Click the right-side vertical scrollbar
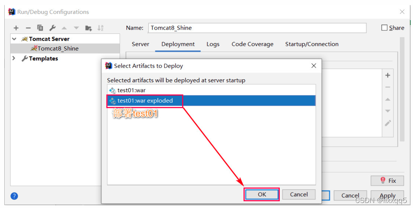This screenshot has height=208, width=413. pyautogui.click(x=402, y=90)
